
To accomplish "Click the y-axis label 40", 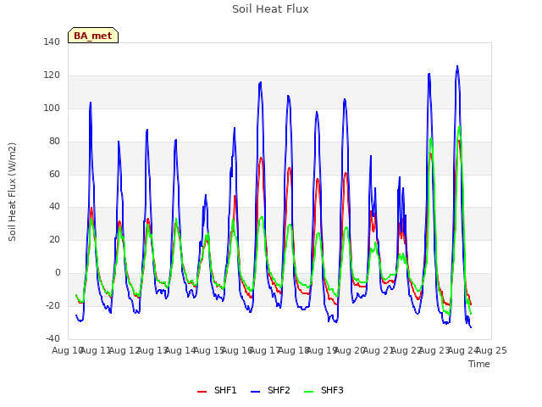I will [54, 207].
